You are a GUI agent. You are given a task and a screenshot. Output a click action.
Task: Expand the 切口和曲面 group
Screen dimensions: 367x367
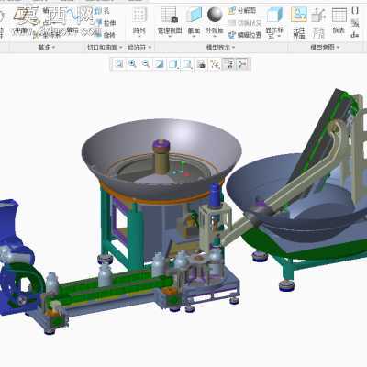(x=105, y=48)
